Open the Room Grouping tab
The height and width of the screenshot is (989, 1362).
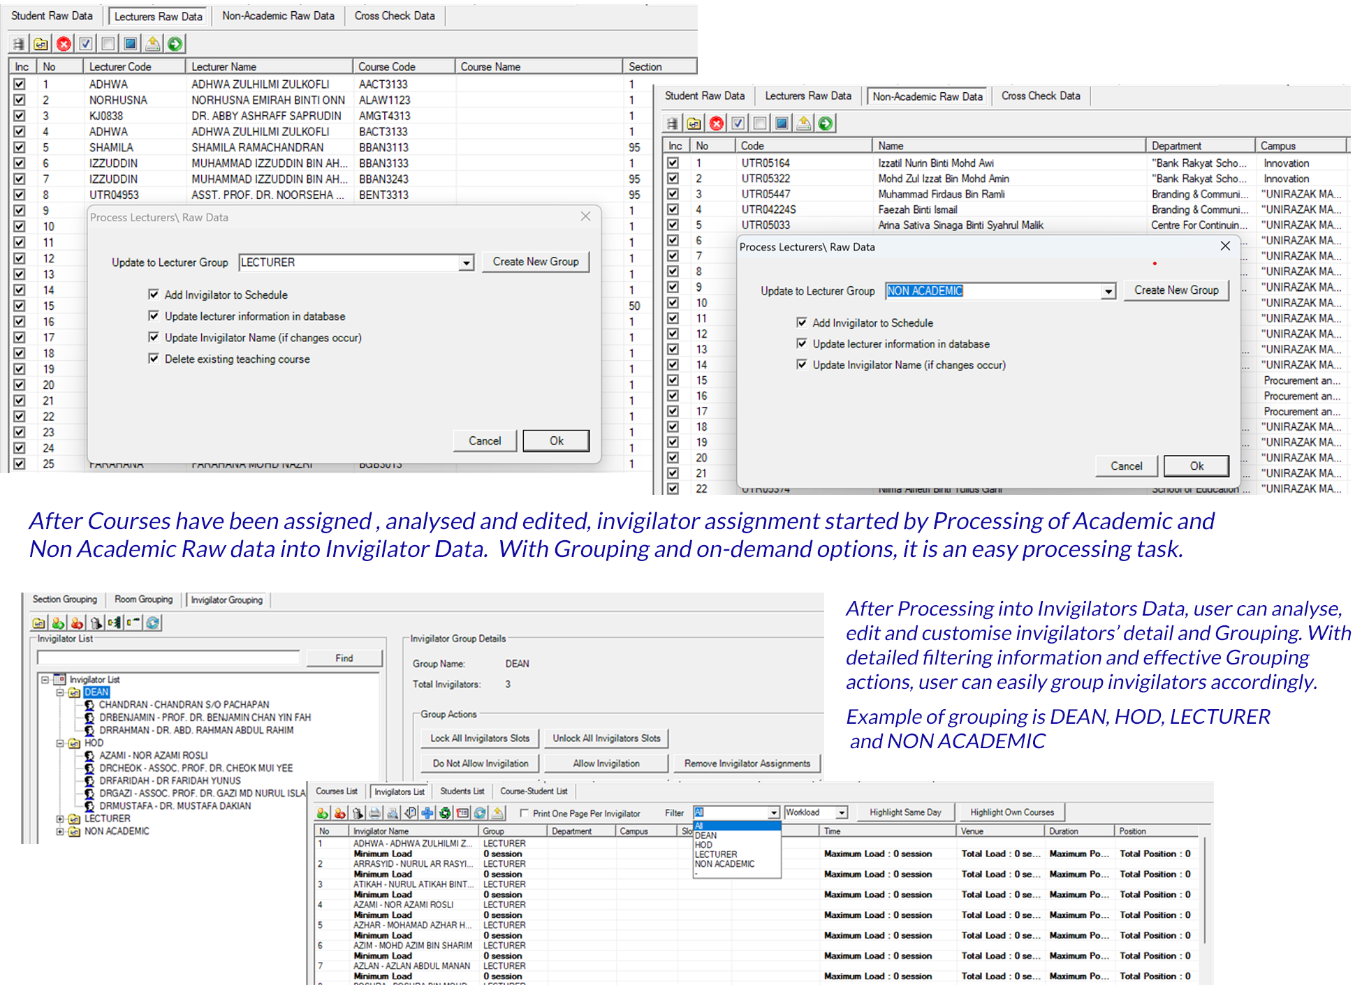pyautogui.click(x=143, y=600)
